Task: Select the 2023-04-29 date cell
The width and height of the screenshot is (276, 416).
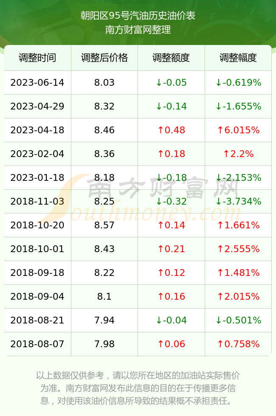Action: click(x=37, y=107)
